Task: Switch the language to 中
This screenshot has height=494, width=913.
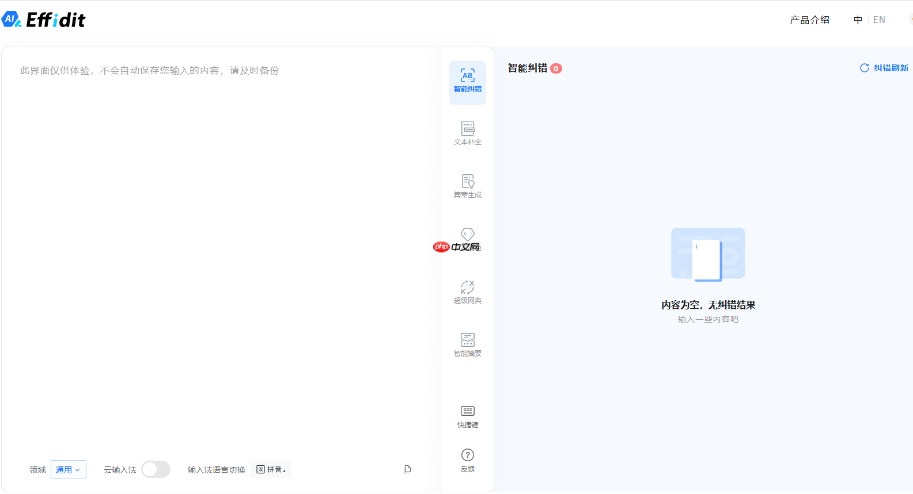Action: pos(858,20)
